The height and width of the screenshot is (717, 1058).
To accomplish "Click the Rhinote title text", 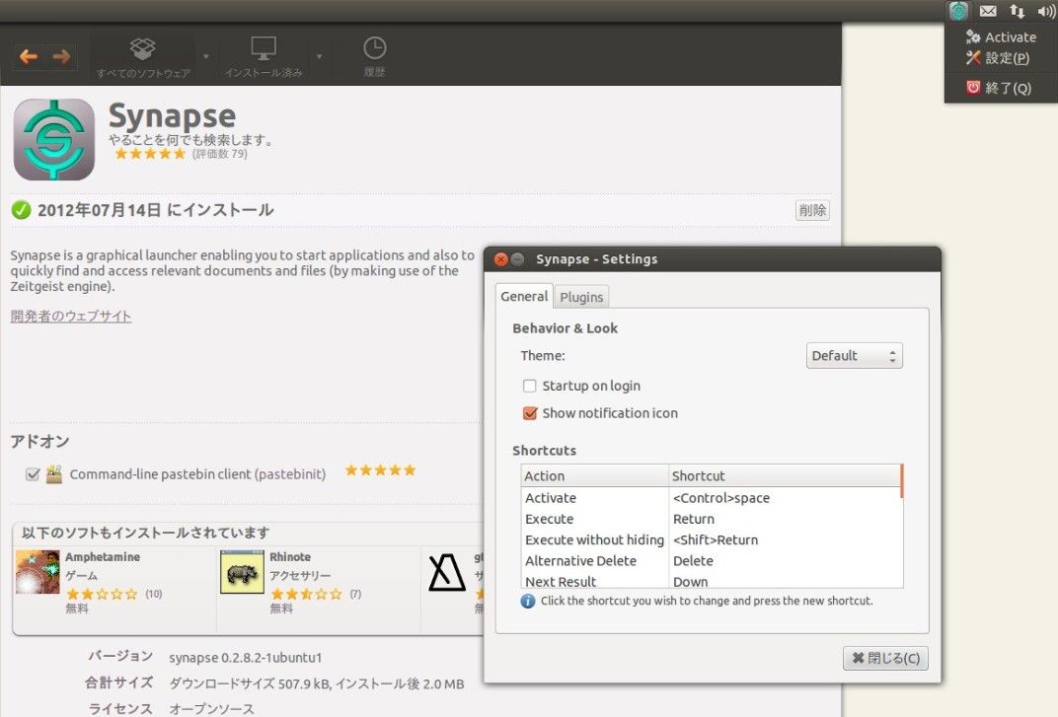I will [x=290, y=557].
